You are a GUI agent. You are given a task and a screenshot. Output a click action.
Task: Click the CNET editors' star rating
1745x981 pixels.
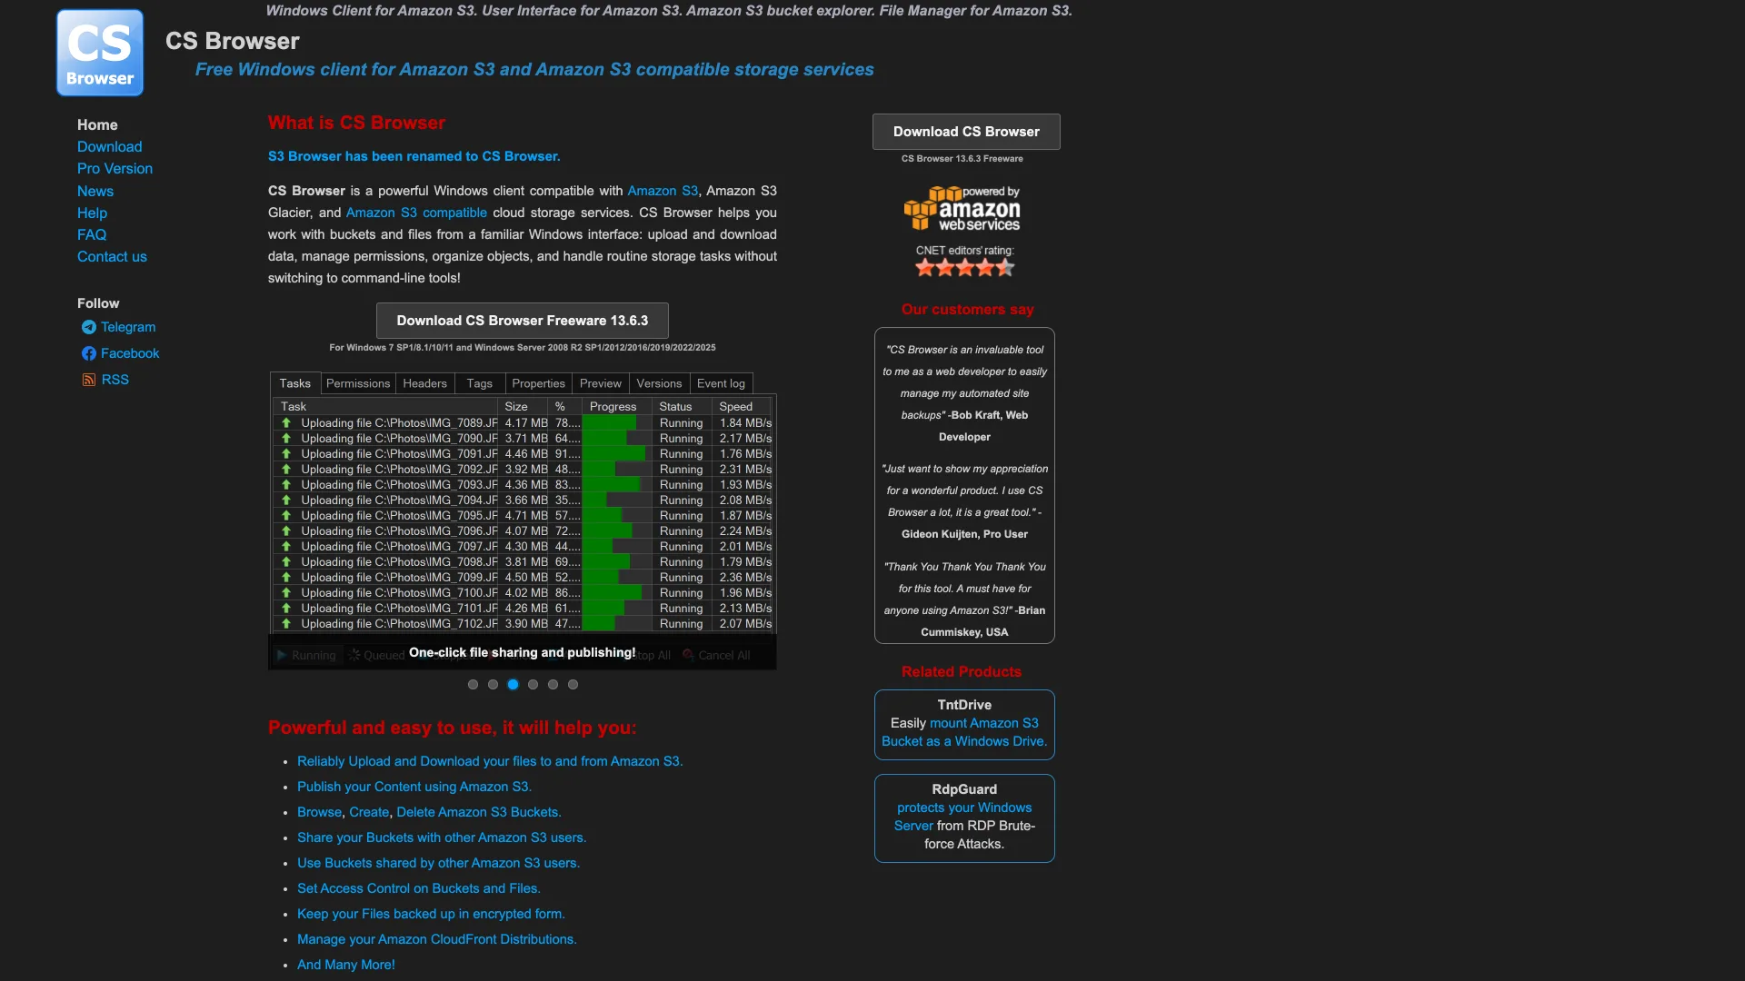[x=964, y=267]
